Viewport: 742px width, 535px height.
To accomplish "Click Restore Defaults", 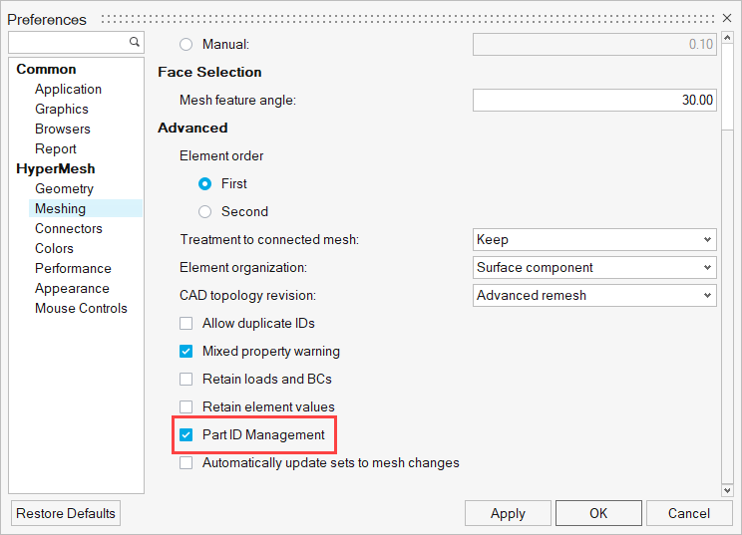I will (66, 514).
